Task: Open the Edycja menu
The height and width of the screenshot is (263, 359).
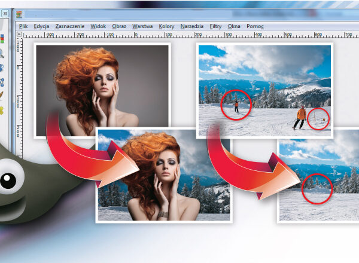Action: [41, 26]
